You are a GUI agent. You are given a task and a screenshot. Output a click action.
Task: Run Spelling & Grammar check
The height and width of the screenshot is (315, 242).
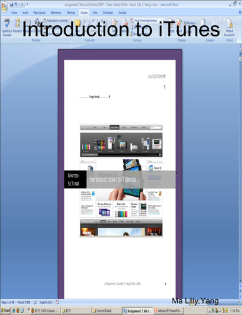(7, 27)
